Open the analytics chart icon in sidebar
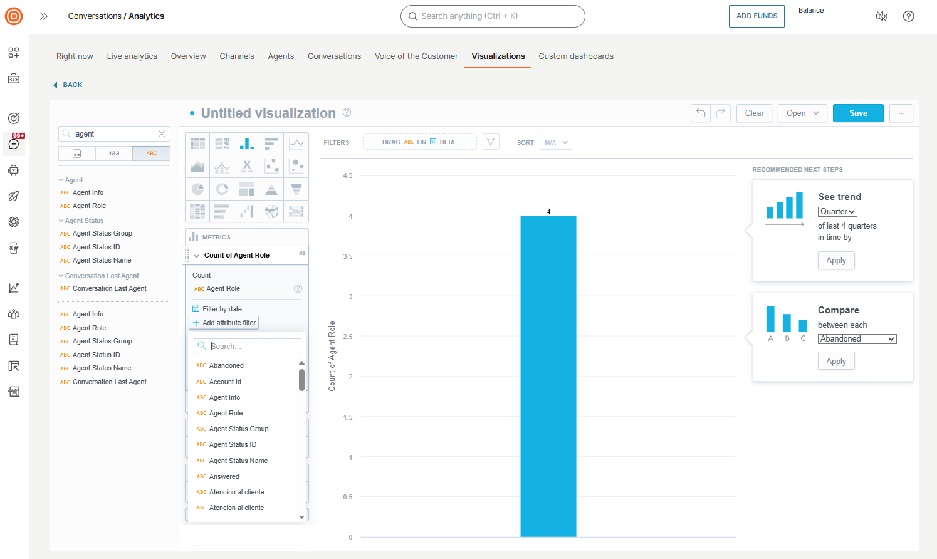Image resolution: width=937 pixels, height=559 pixels. click(13, 287)
